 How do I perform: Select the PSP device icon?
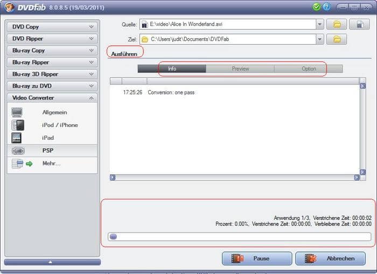coord(18,150)
